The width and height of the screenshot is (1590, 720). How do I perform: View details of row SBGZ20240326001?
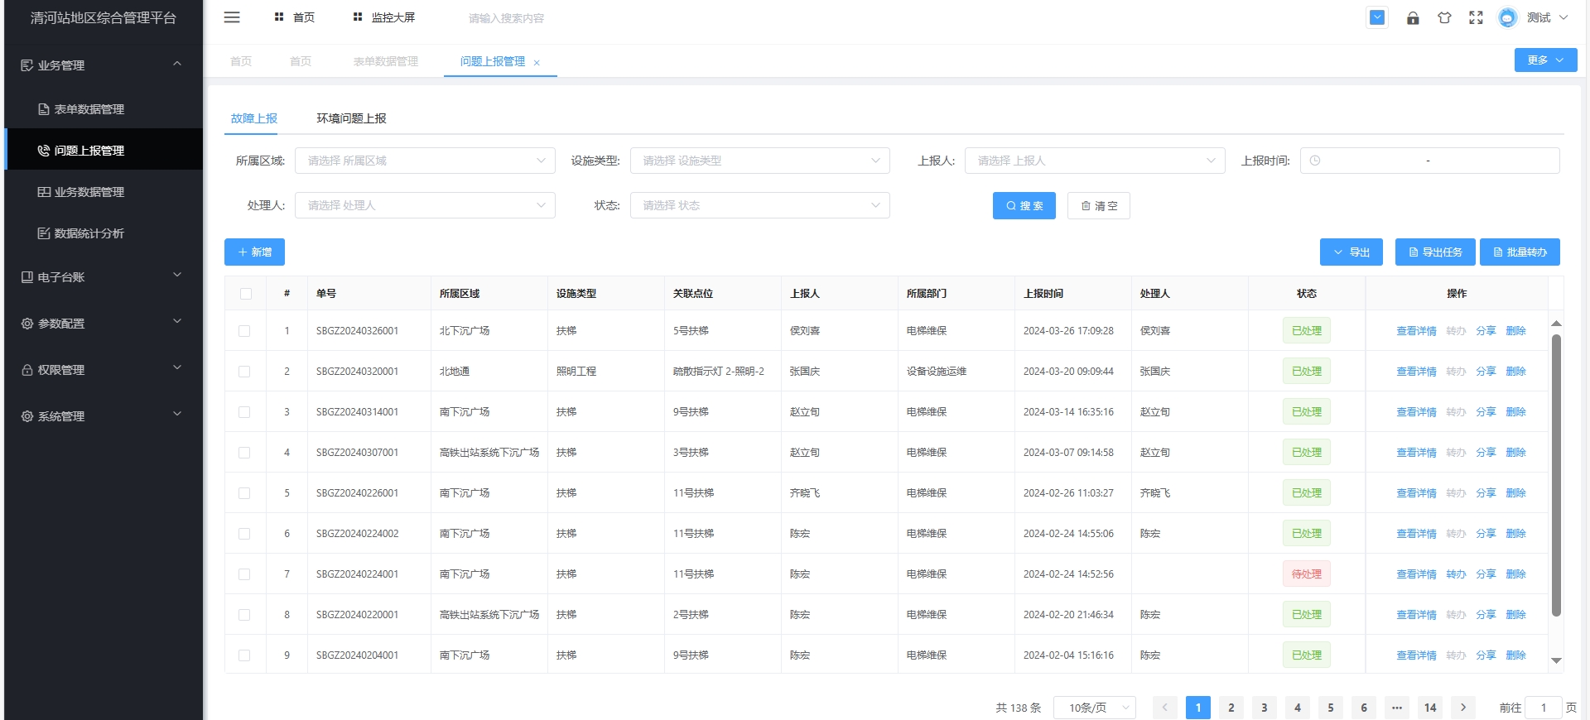(x=1416, y=331)
